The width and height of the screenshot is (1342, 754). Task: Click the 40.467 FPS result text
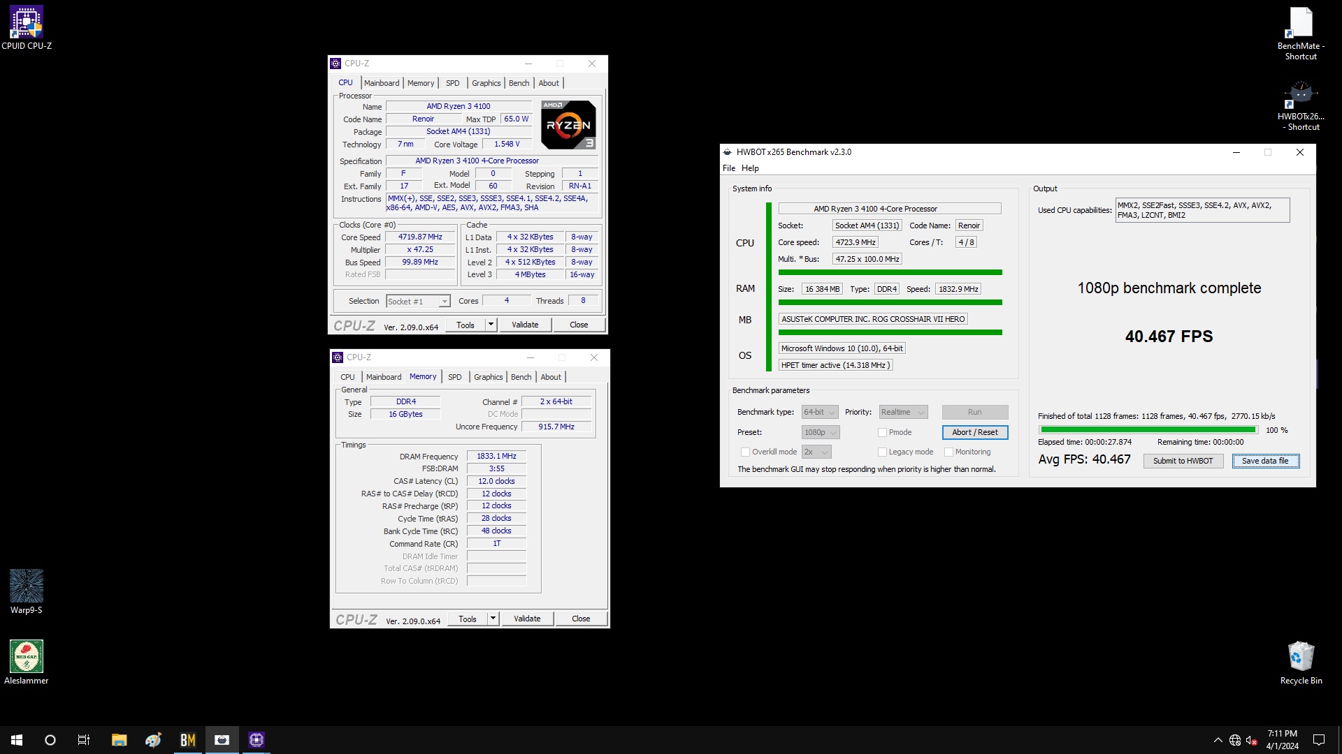click(1169, 337)
